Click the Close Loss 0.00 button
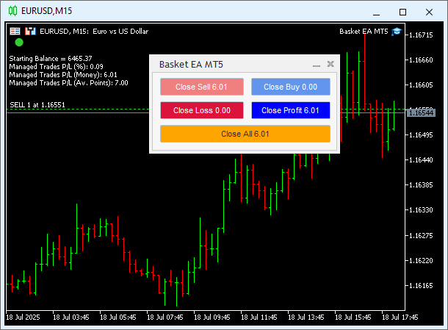This screenshot has width=448, height=330. (202, 110)
